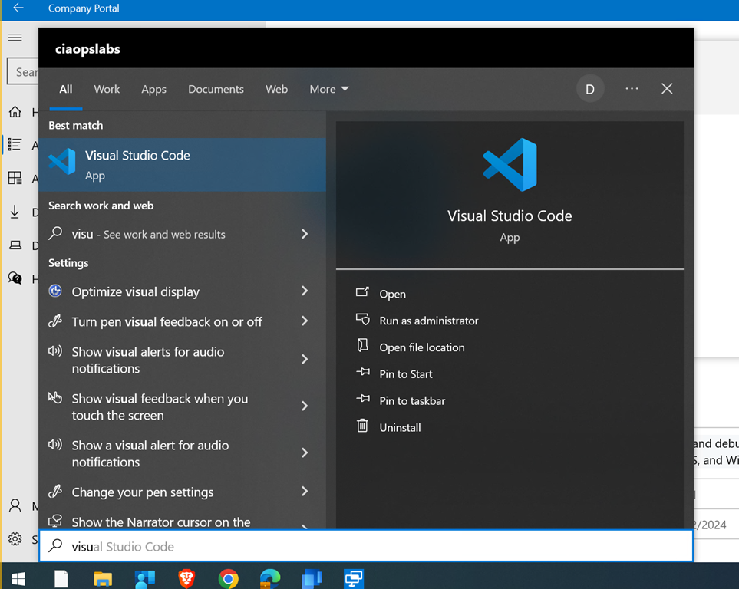Screen dimensions: 739x589
Task: Click the Uninstall trash icon
Action: click(x=362, y=426)
